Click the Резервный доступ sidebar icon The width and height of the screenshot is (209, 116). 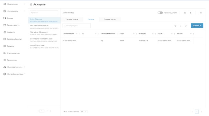pyautogui.click(x=5, y=39)
